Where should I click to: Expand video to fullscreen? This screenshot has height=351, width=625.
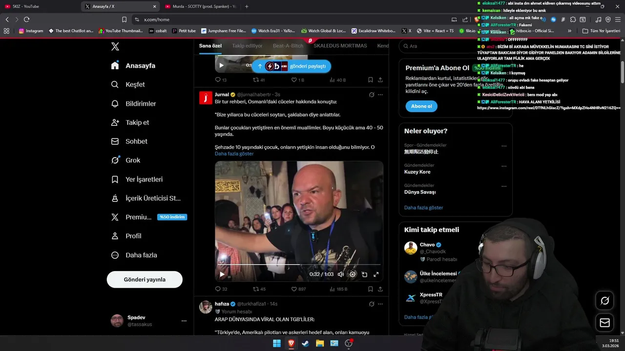[x=376, y=274]
